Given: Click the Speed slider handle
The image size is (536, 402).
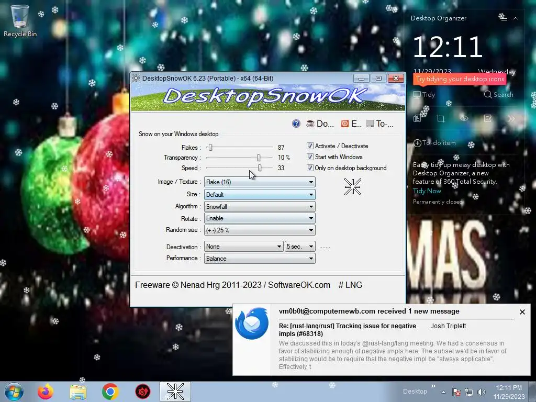Looking at the screenshot, I should pos(260,168).
